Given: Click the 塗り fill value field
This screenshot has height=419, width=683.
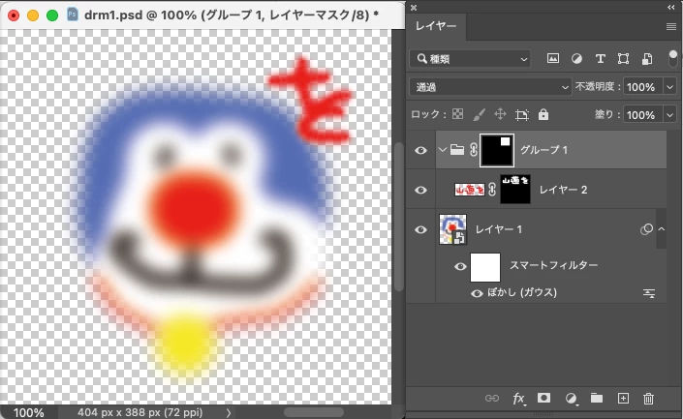Looking at the screenshot, I should pos(643,115).
